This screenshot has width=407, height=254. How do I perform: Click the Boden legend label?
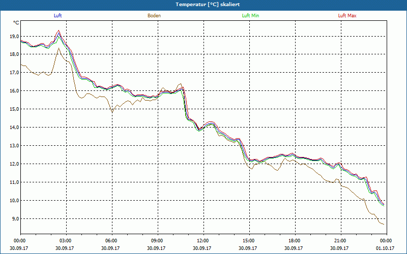pos(154,16)
